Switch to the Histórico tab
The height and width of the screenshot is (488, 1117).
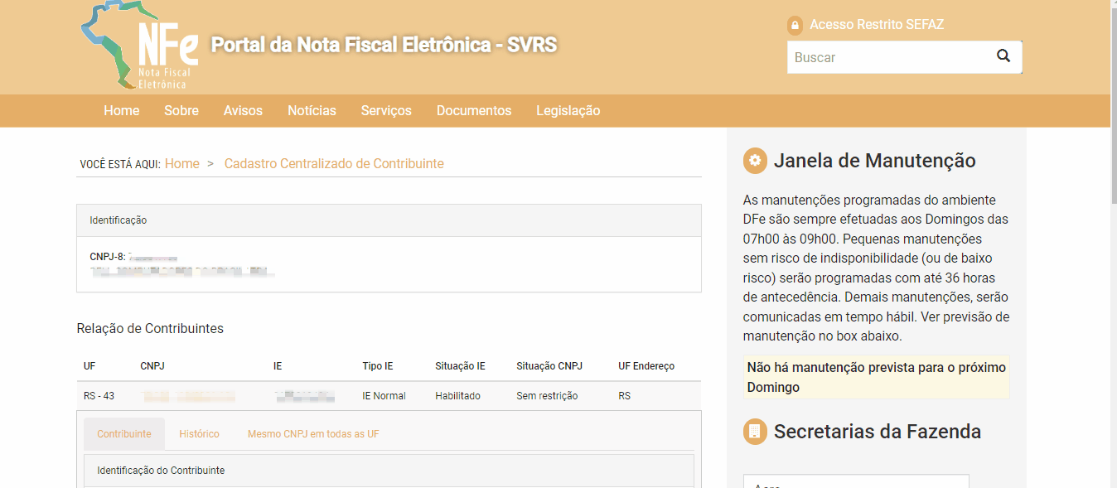199,434
